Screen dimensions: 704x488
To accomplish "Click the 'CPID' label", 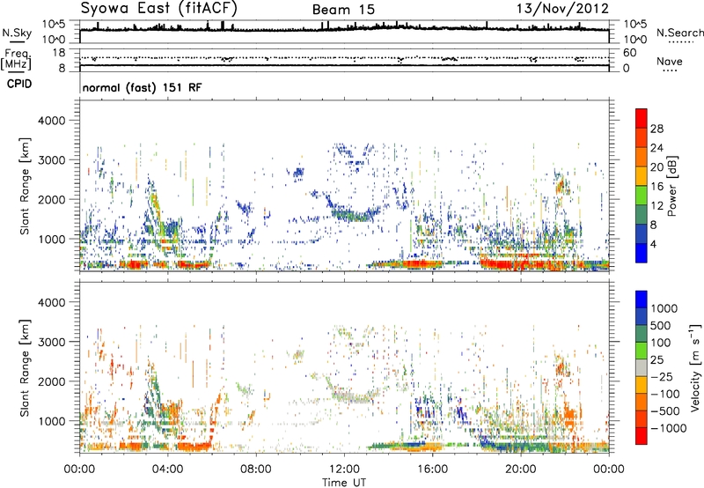I will coord(19,84).
